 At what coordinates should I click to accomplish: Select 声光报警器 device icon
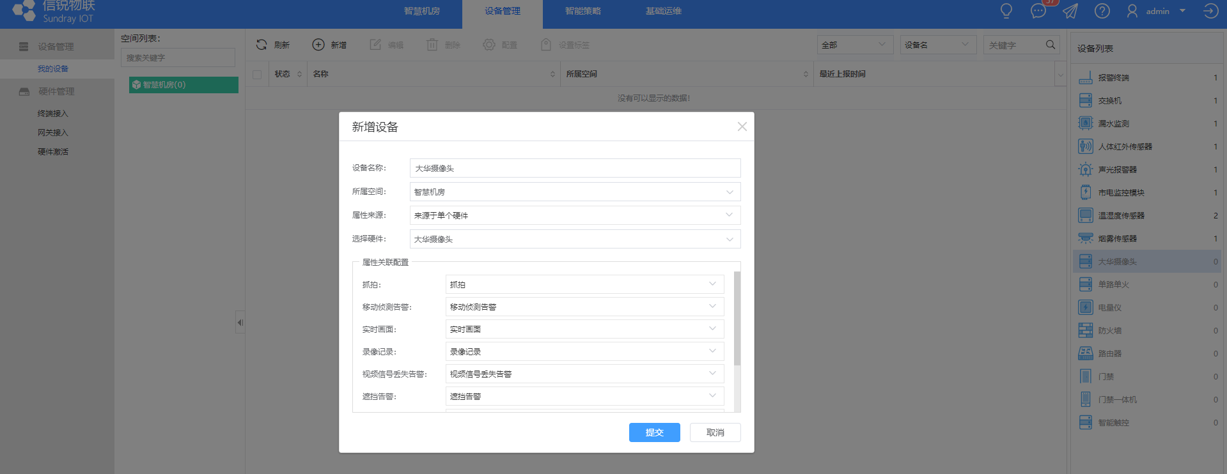(1086, 169)
